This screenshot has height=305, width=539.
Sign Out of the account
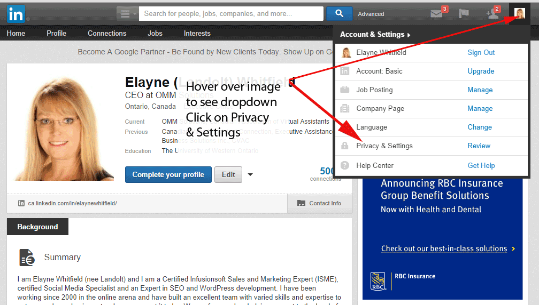click(x=481, y=52)
